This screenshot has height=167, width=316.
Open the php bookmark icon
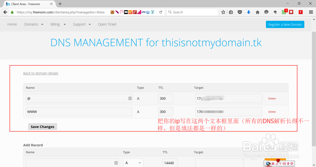[x=144, y=12]
